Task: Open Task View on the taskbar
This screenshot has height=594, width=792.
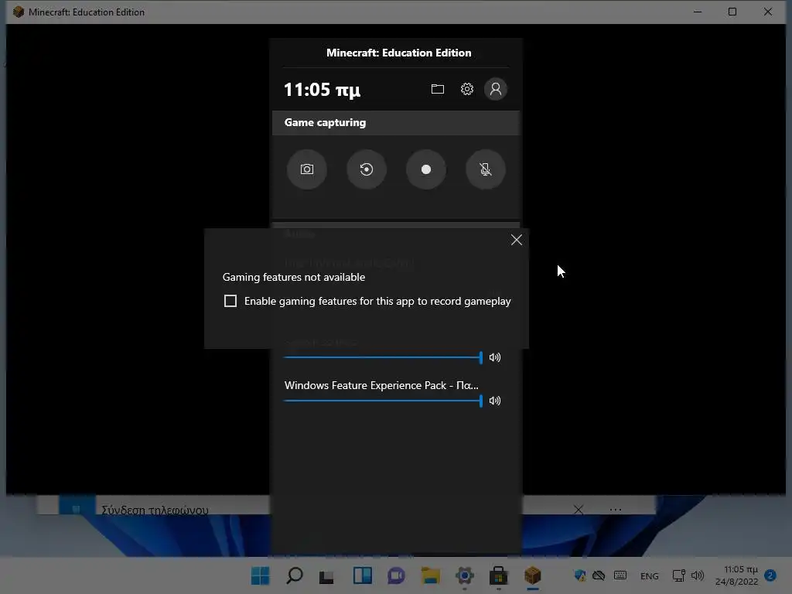Action: pyautogui.click(x=327, y=575)
